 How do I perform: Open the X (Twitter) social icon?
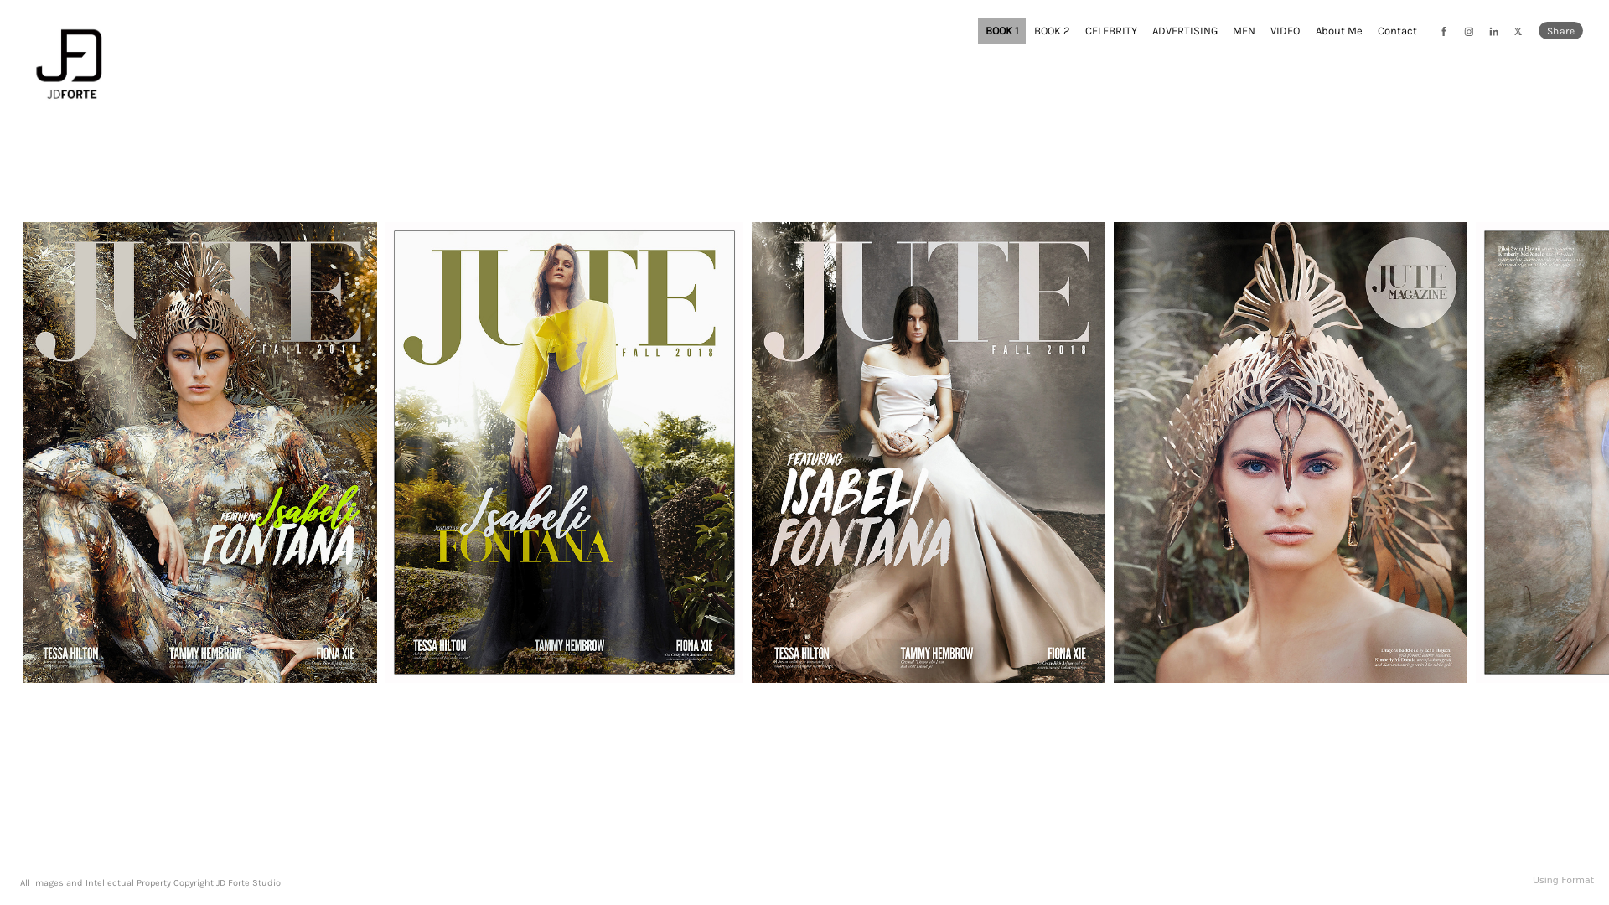(1518, 32)
